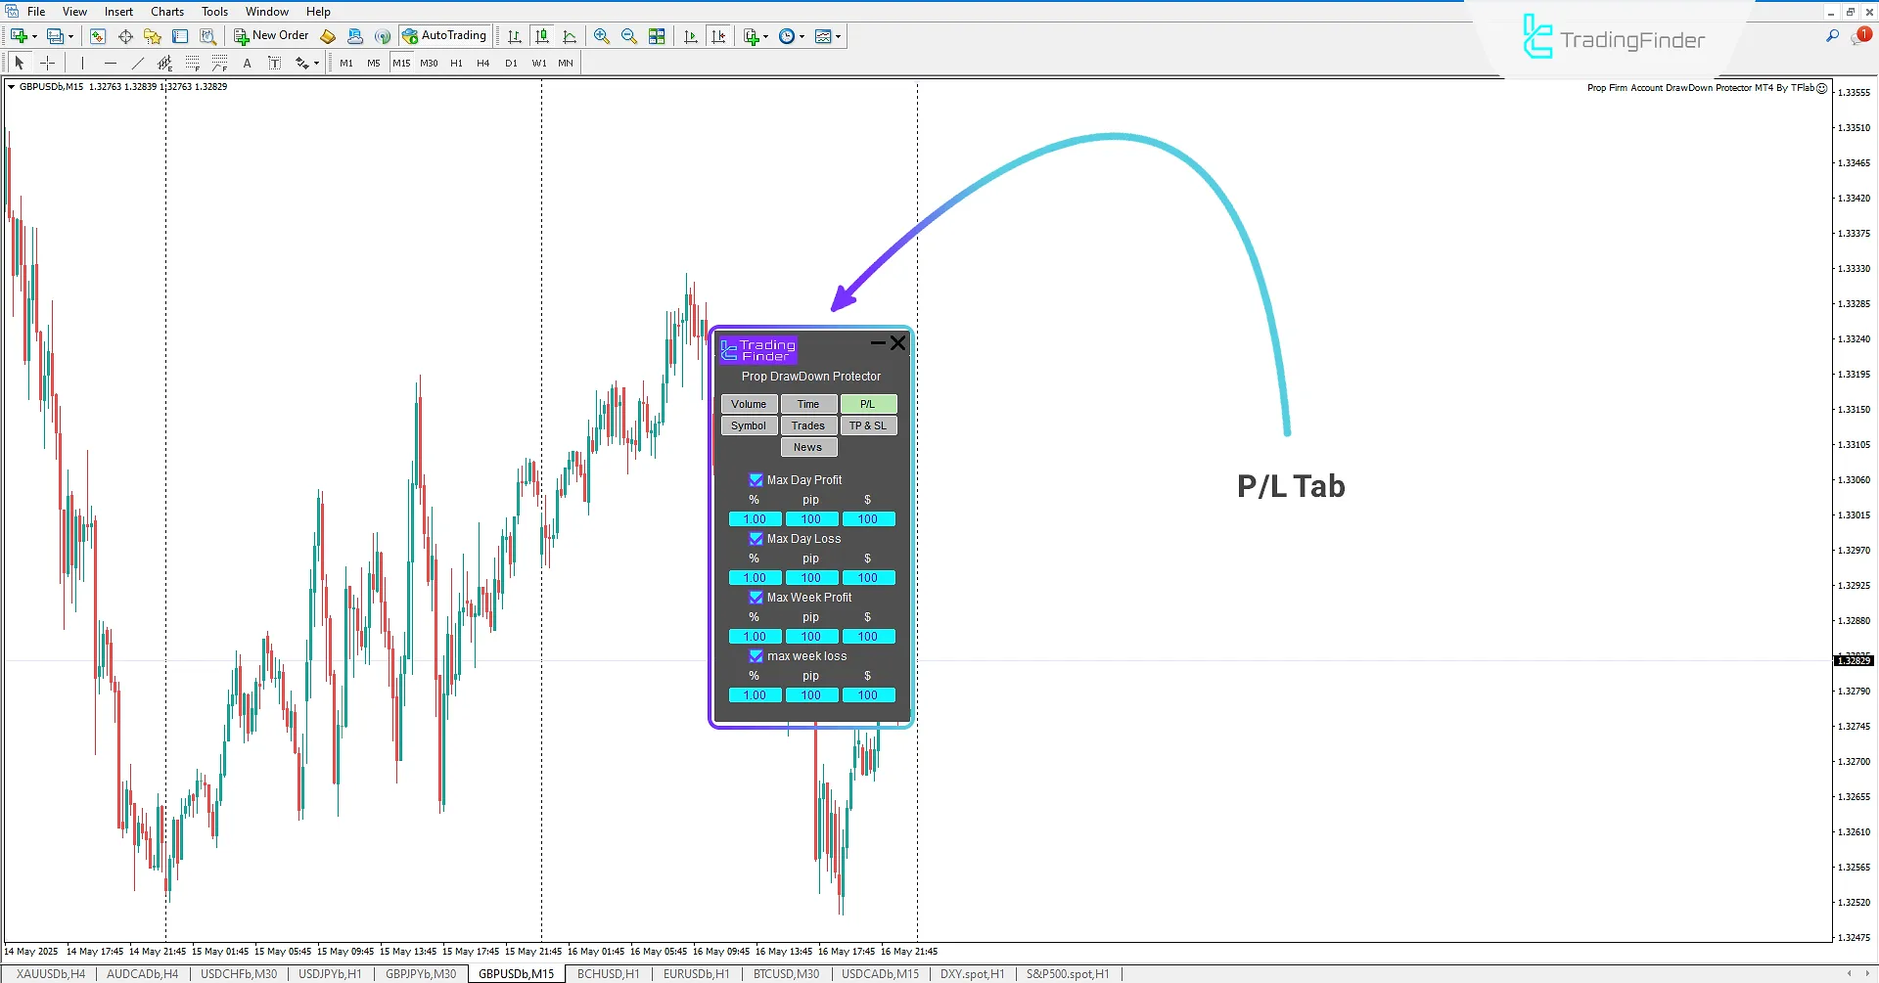Viewport: 1879px width, 983px height.
Task: Enable AutoTrading from the toolbar
Action: click(445, 36)
